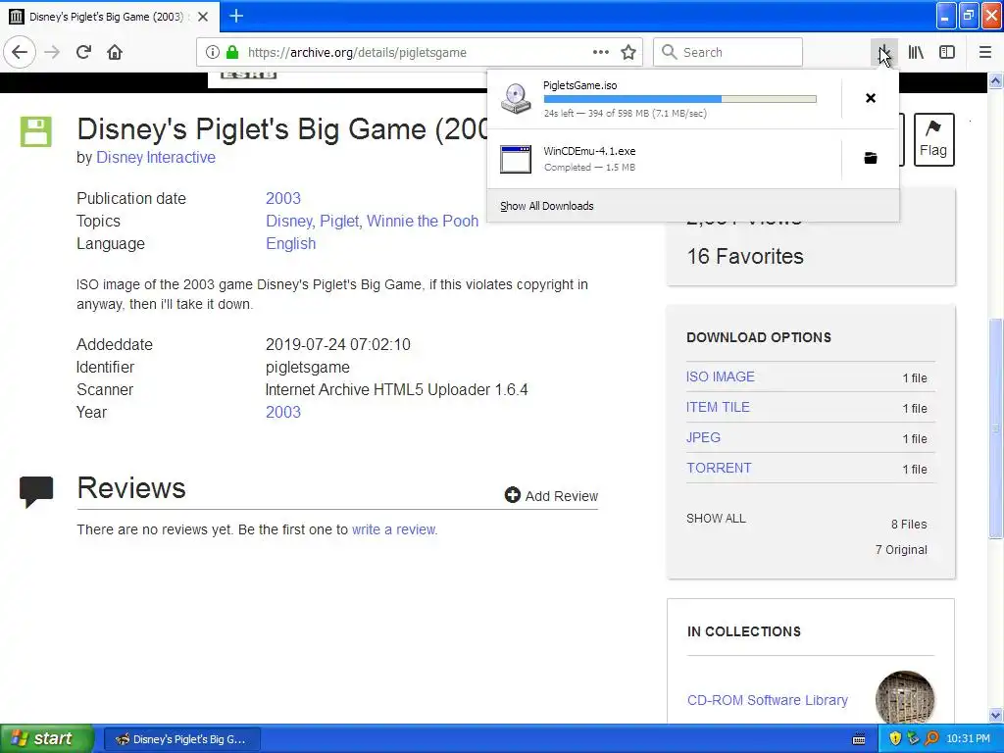1004x753 pixels.
Task: Open the Library icon
Action: pos(916,52)
